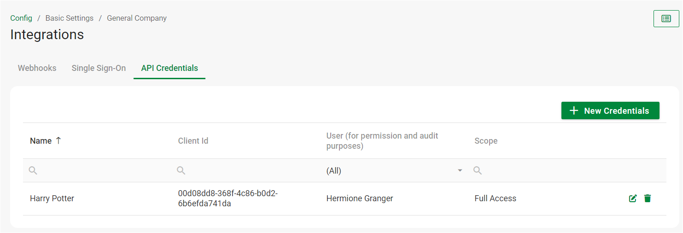Click the Name filter search icon
The height and width of the screenshot is (233, 683).
tap(33, 171)
